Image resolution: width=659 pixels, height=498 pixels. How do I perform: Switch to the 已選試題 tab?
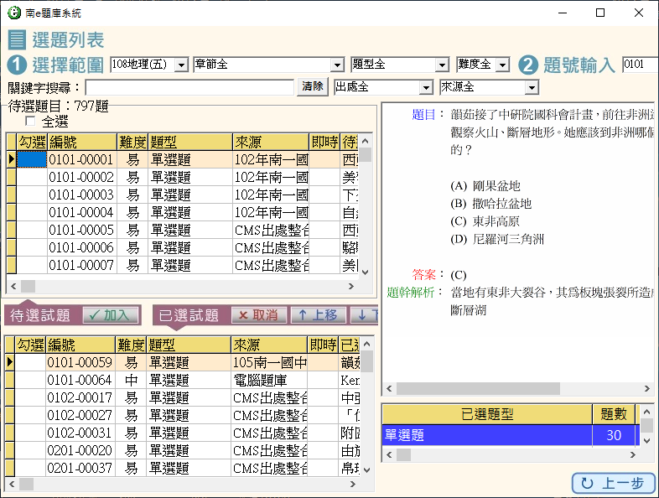[189, 315]
